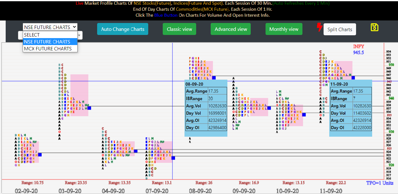This screenshot has width=398, height=194.
Task: Open the SELECT dropdown arrow
Action: click(x=79, y=35)
